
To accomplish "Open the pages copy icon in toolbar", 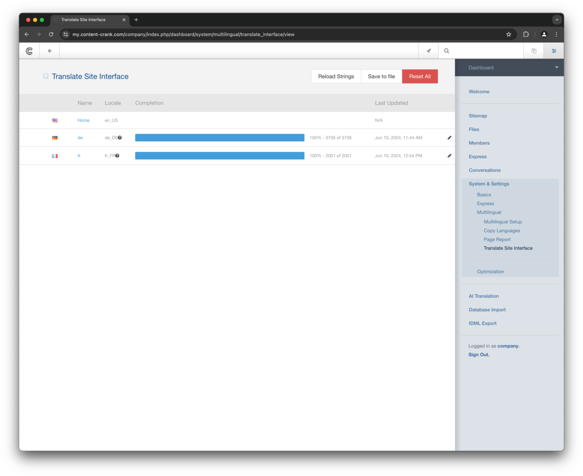I will (x=534, y=50).
